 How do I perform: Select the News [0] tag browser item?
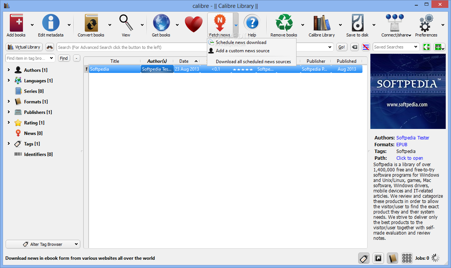[33, 133]
